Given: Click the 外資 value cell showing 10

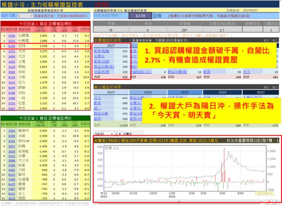Looking at the screenshot, I should tap(111, 30).
